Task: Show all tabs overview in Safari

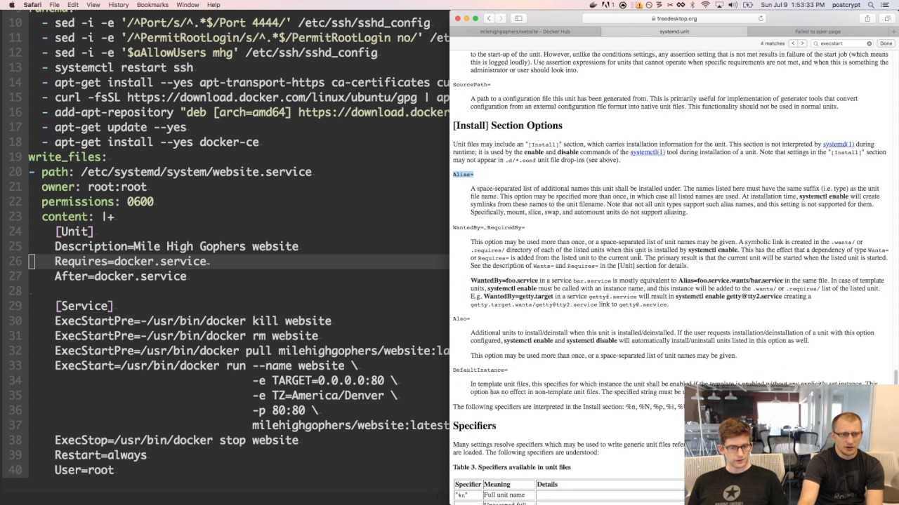Action: (x=887, y=18)
